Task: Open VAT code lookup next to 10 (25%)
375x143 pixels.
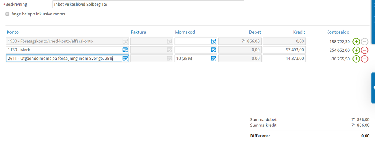Action: click(214, 58)
